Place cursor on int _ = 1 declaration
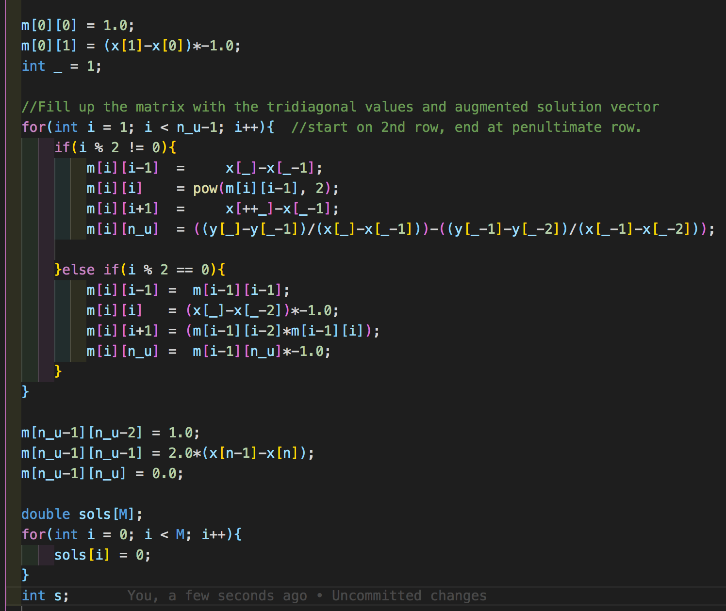Screen dimensions: 726x611 (61, 65)
